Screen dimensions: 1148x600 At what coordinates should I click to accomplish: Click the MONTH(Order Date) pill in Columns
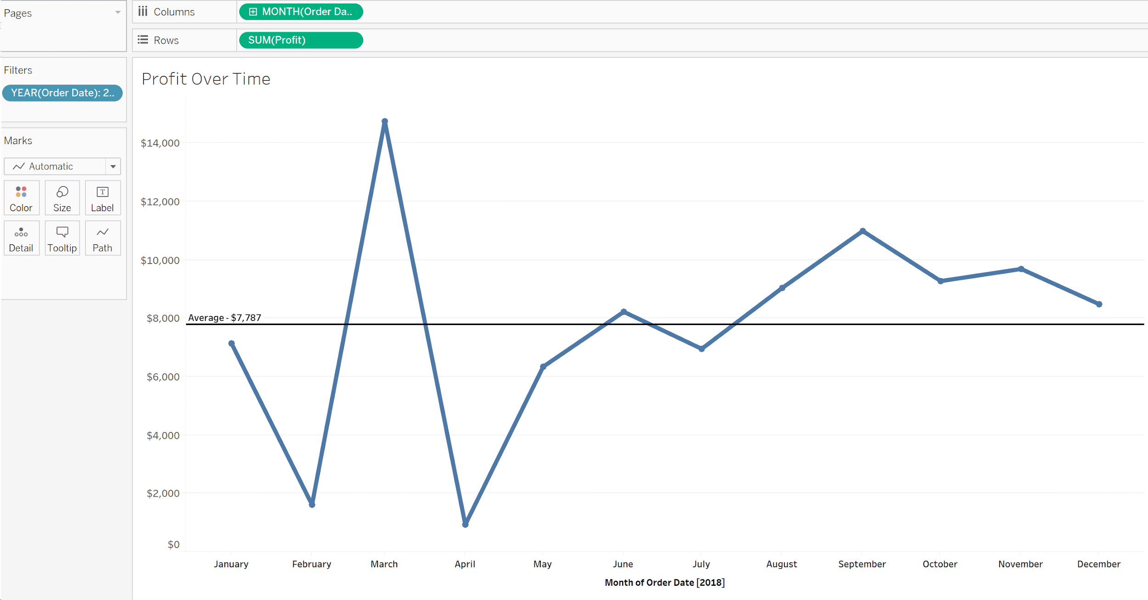300,11
